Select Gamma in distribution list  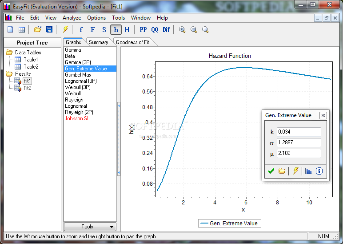[90, 50]
